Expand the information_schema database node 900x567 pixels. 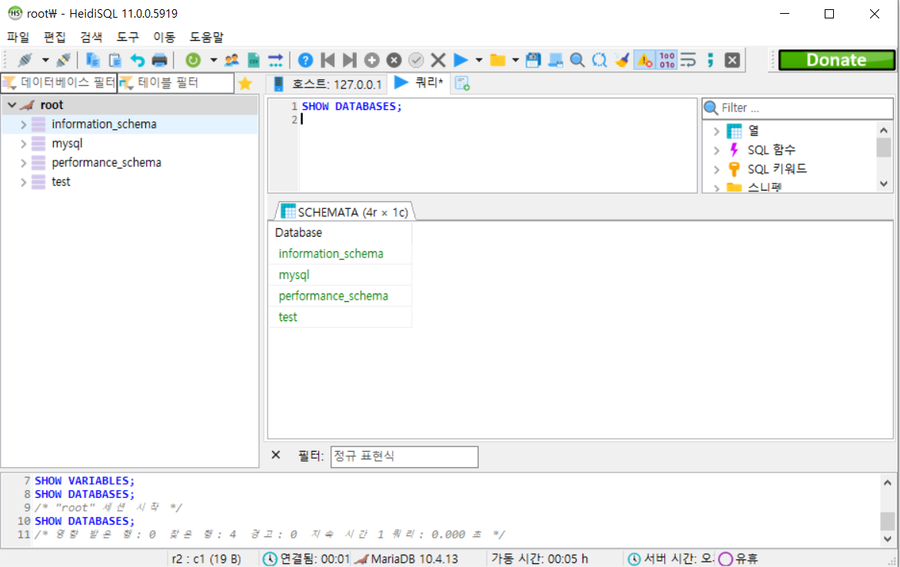point(24,124)
